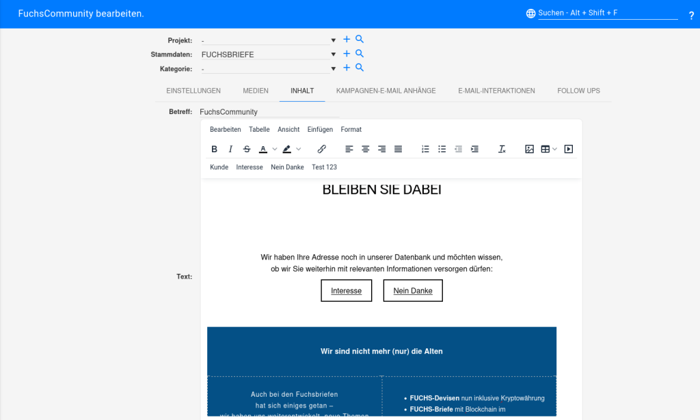Open the table options dropdown arrow
Screen dimensions: 700x420
tap(554, 149)
